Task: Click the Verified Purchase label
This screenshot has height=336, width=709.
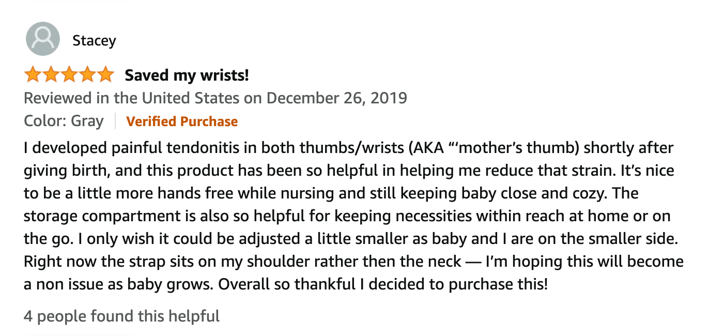Action: click(182, 121)
